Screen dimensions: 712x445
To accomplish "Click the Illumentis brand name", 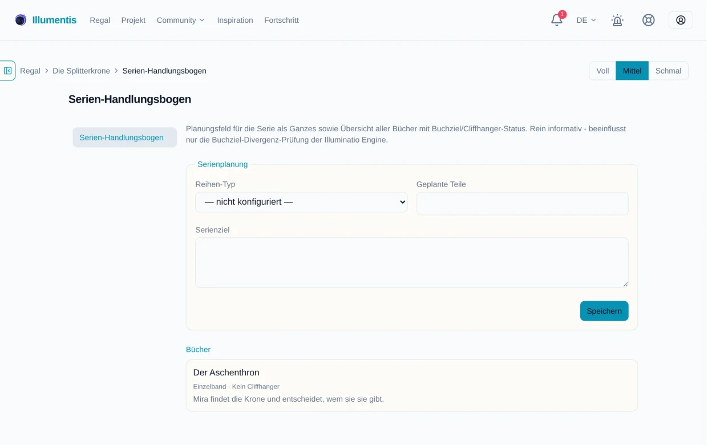I will pos(54,20).
